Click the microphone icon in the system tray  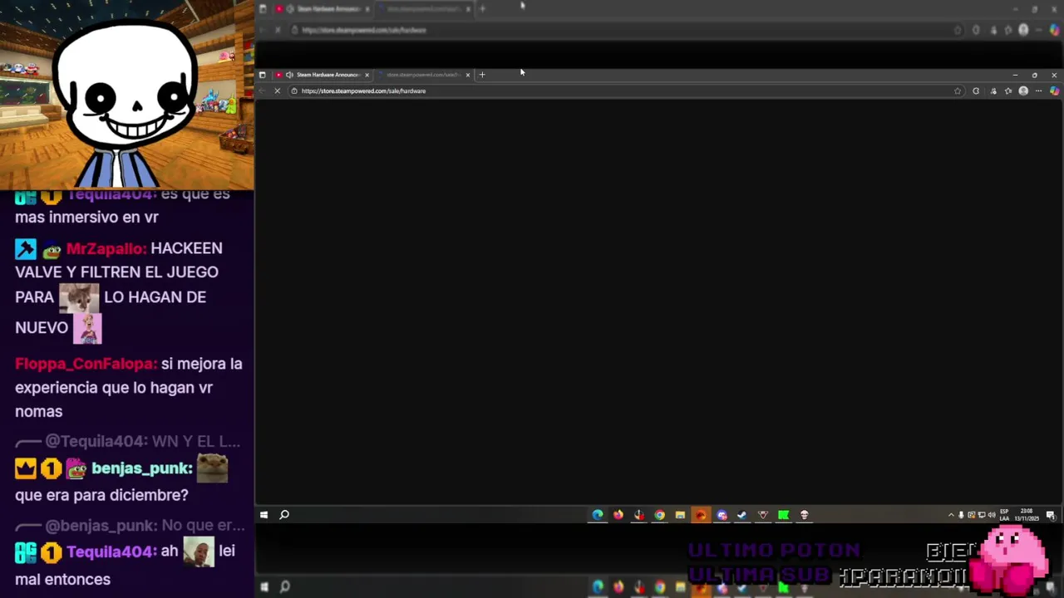(x=961, y=515)
